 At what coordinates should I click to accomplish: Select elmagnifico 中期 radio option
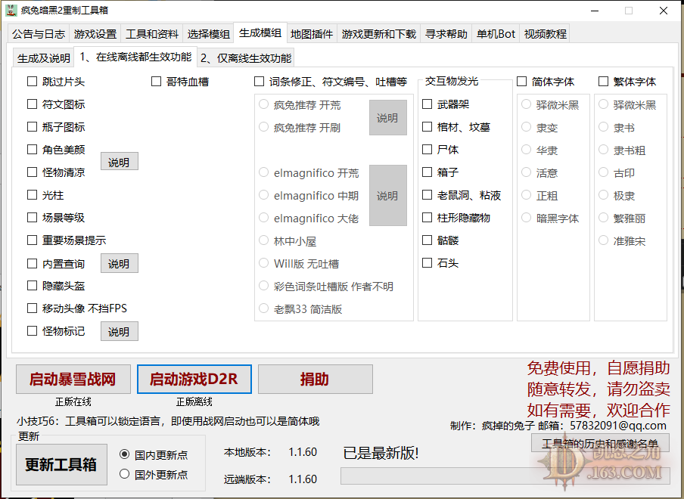click(x=263, y=195)
